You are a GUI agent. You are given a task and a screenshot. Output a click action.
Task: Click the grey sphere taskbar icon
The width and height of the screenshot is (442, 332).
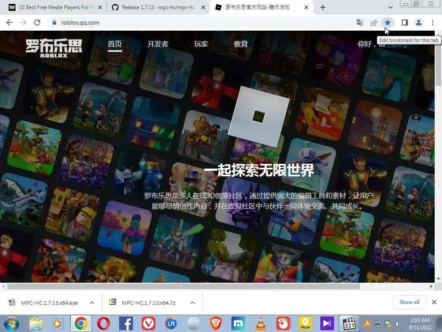193,323
